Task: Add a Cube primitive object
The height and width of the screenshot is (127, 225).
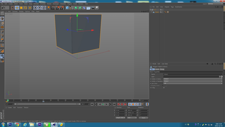Action: [x=67, y=8]
